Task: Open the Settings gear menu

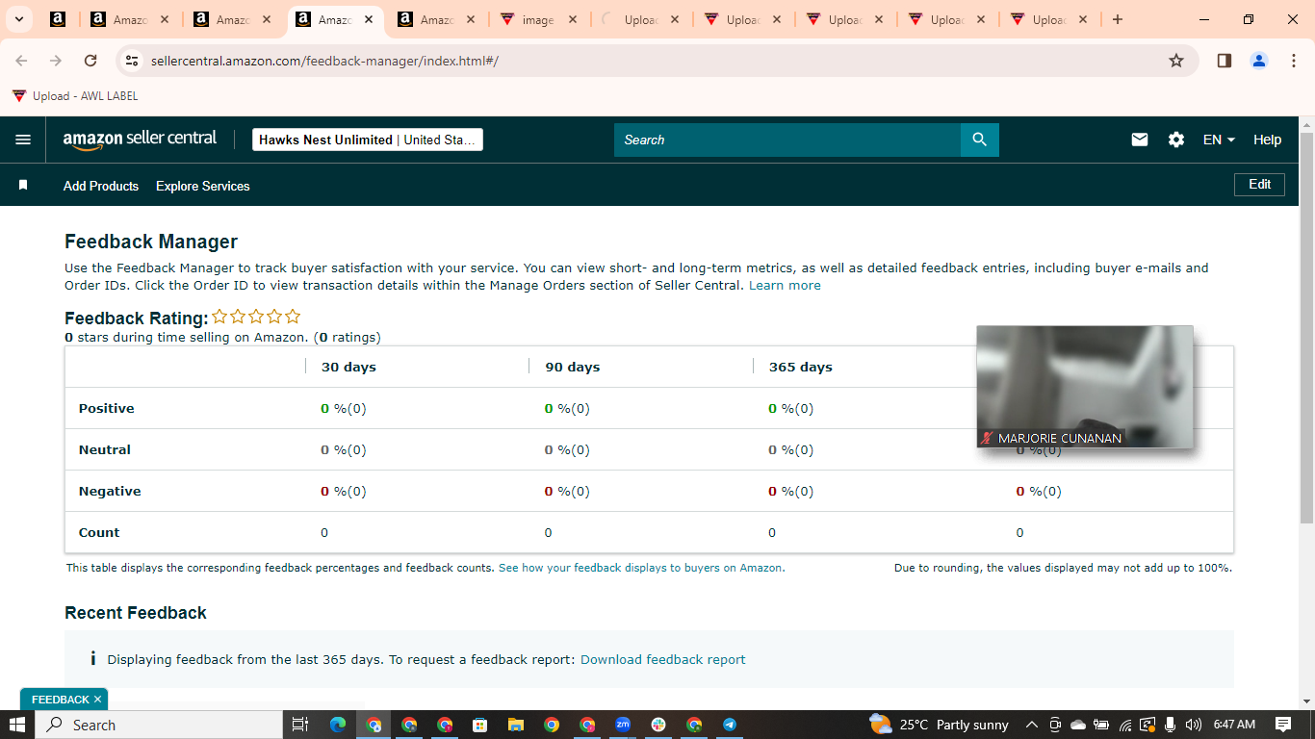Action: (x=1176, y=140)
